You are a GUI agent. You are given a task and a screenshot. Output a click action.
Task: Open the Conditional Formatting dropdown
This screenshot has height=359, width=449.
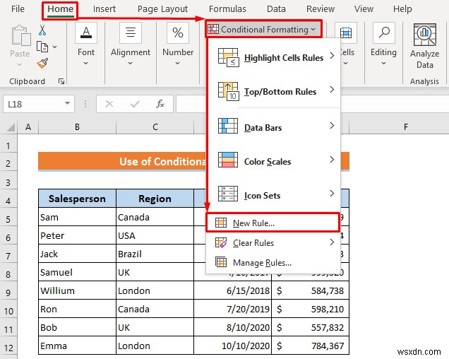pos(264,29)
